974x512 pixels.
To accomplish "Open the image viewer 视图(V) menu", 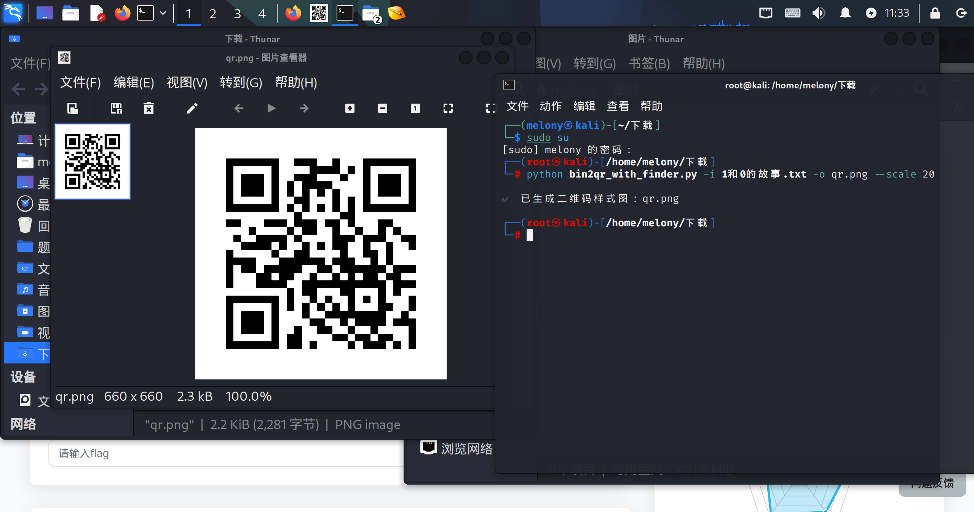I will tap(187, 82).
